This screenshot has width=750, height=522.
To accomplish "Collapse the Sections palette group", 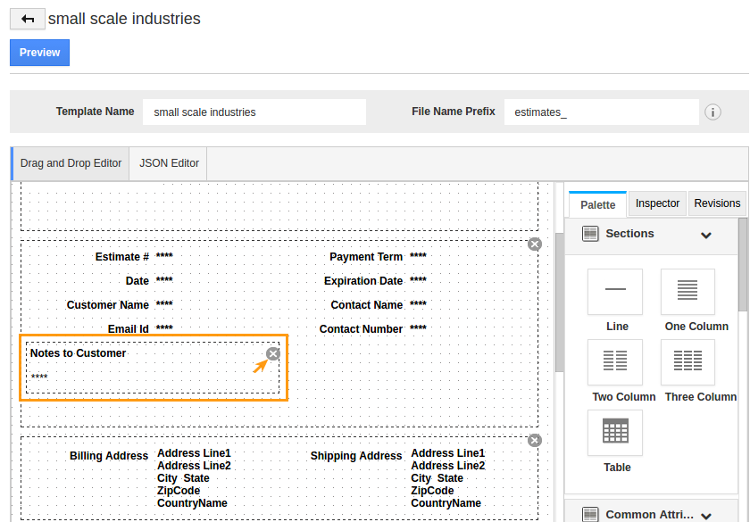I will point(706,235).
